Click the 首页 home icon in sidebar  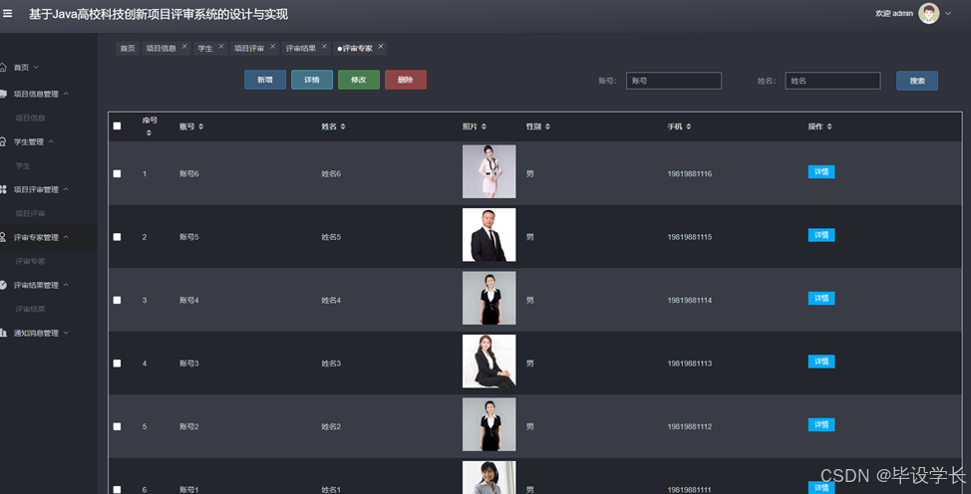(x=3, y=67)
